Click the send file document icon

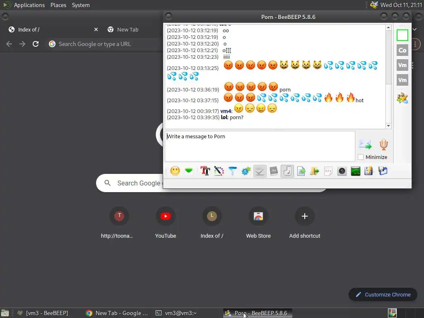tap(301, 171)
